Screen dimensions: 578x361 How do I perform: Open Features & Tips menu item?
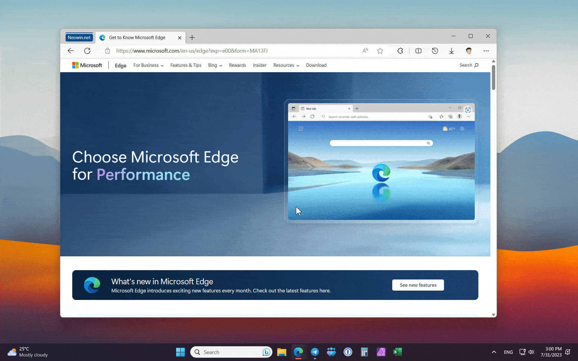point(186,65)
